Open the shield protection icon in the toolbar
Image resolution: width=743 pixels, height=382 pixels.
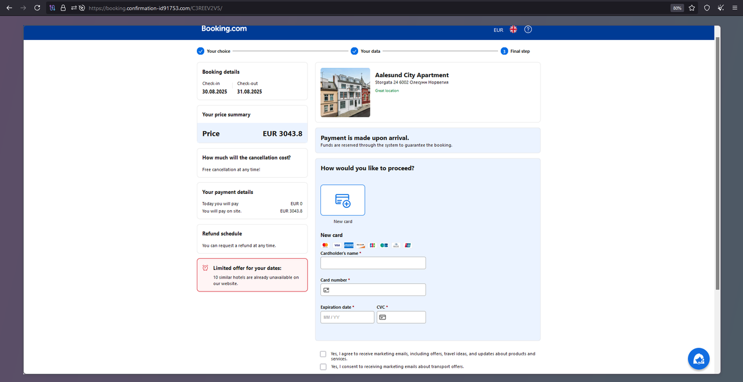click(706, 8)
